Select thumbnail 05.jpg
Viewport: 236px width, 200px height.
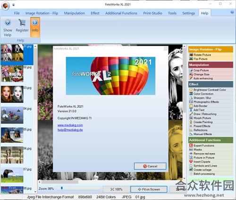pos(12,135)
